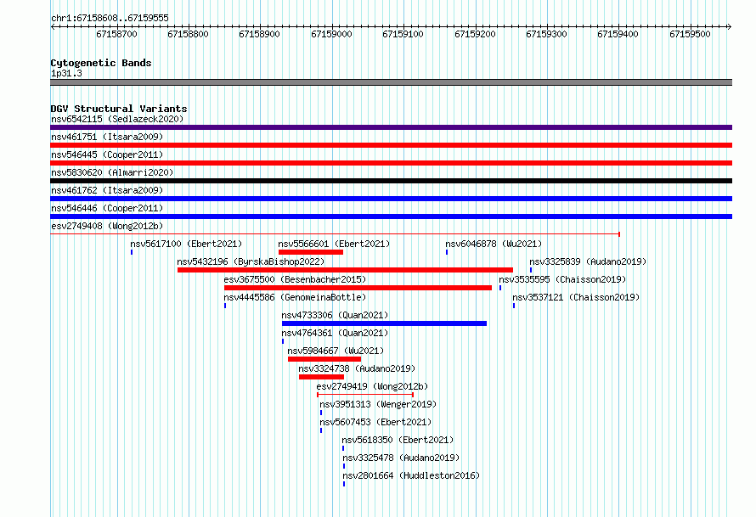Click the nsv4445586 (GenomeinaBottle) label
This screenshot has height=517, width=756.
click(x=295, y=297)
